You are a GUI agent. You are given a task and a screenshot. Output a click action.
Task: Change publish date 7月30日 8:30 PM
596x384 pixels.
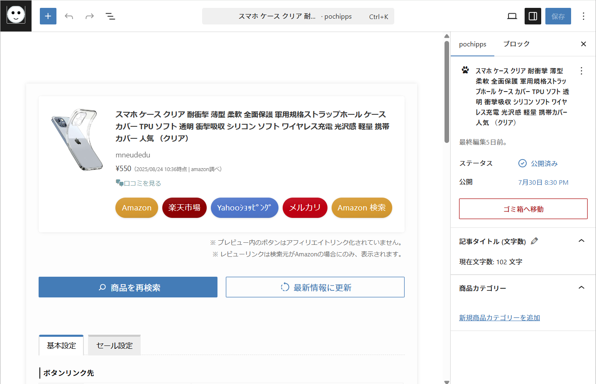pyautogui.click(x=543, y=182)
